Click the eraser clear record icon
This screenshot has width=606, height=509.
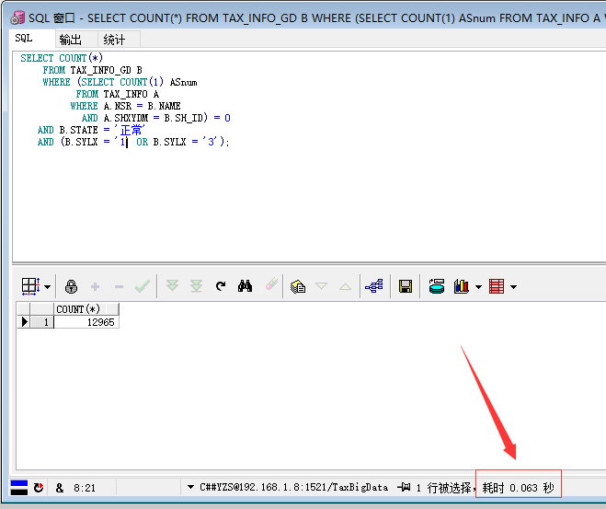click(x=271, y=283)
